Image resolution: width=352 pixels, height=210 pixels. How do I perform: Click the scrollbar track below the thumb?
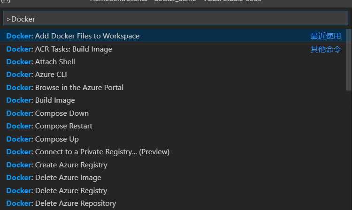coord(349,150)
